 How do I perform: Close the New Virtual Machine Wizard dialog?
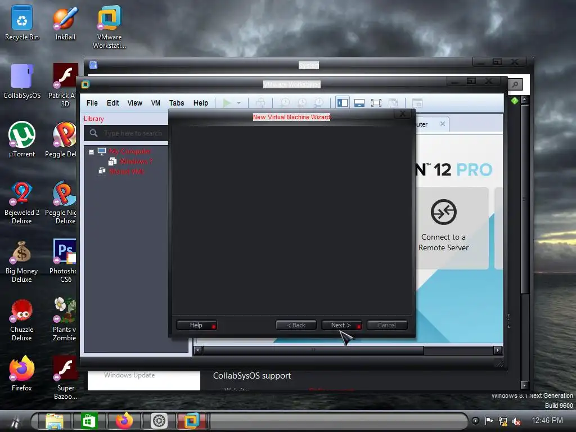403,114
